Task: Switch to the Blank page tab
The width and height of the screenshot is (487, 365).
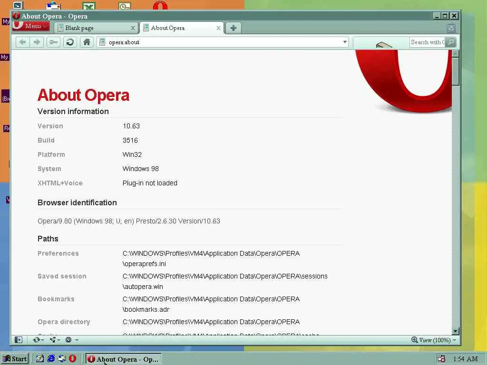Action: pos(96,28)
